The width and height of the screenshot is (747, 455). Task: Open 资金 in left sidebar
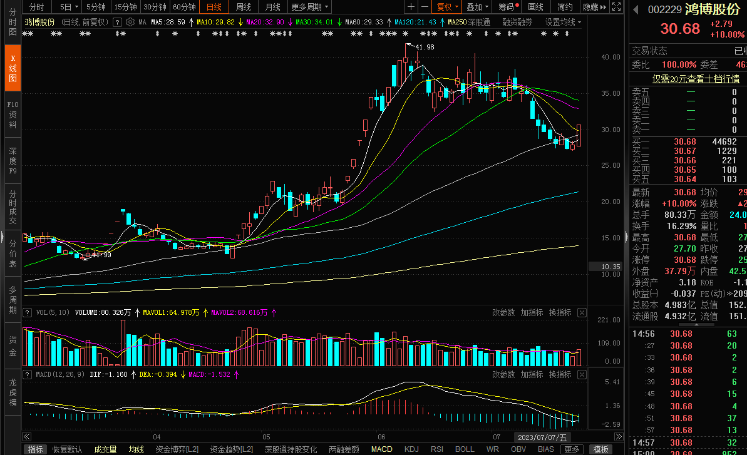13,346
